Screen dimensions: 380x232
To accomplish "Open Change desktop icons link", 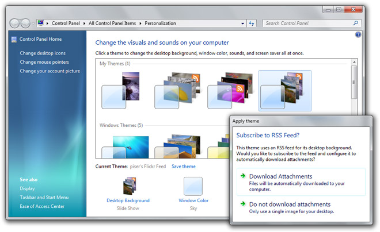I will (43, 53).
